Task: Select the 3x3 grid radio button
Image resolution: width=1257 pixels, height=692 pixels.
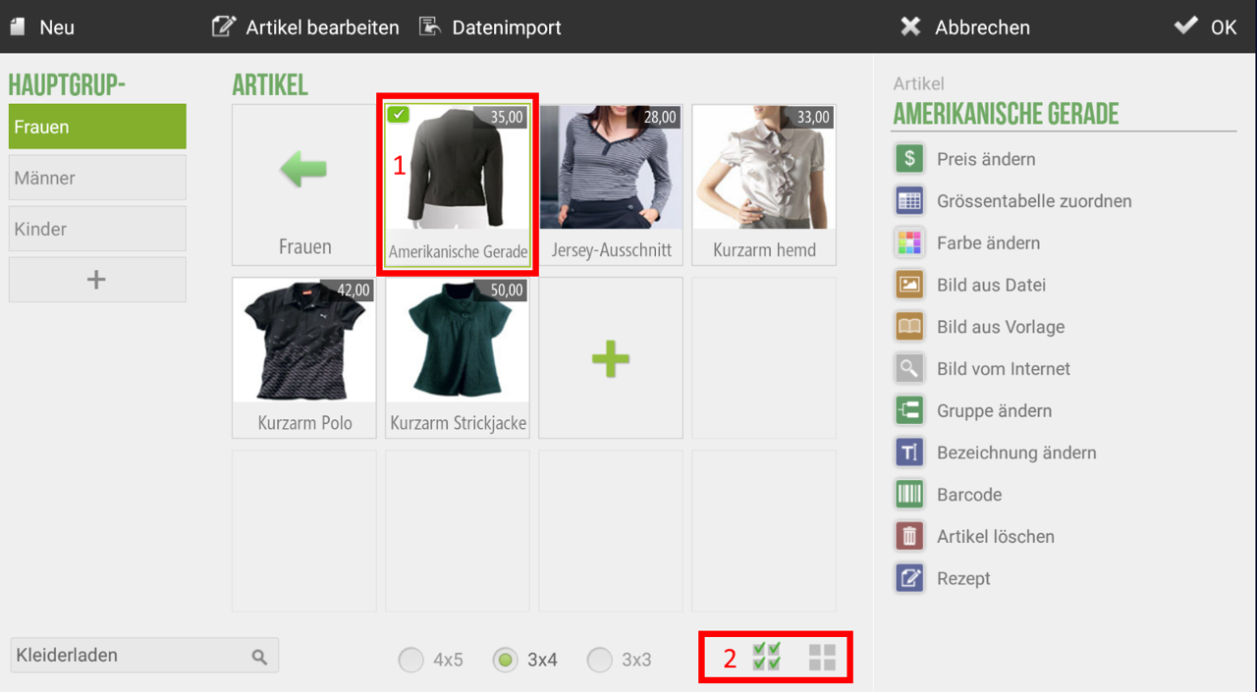Action: (599, 660)
